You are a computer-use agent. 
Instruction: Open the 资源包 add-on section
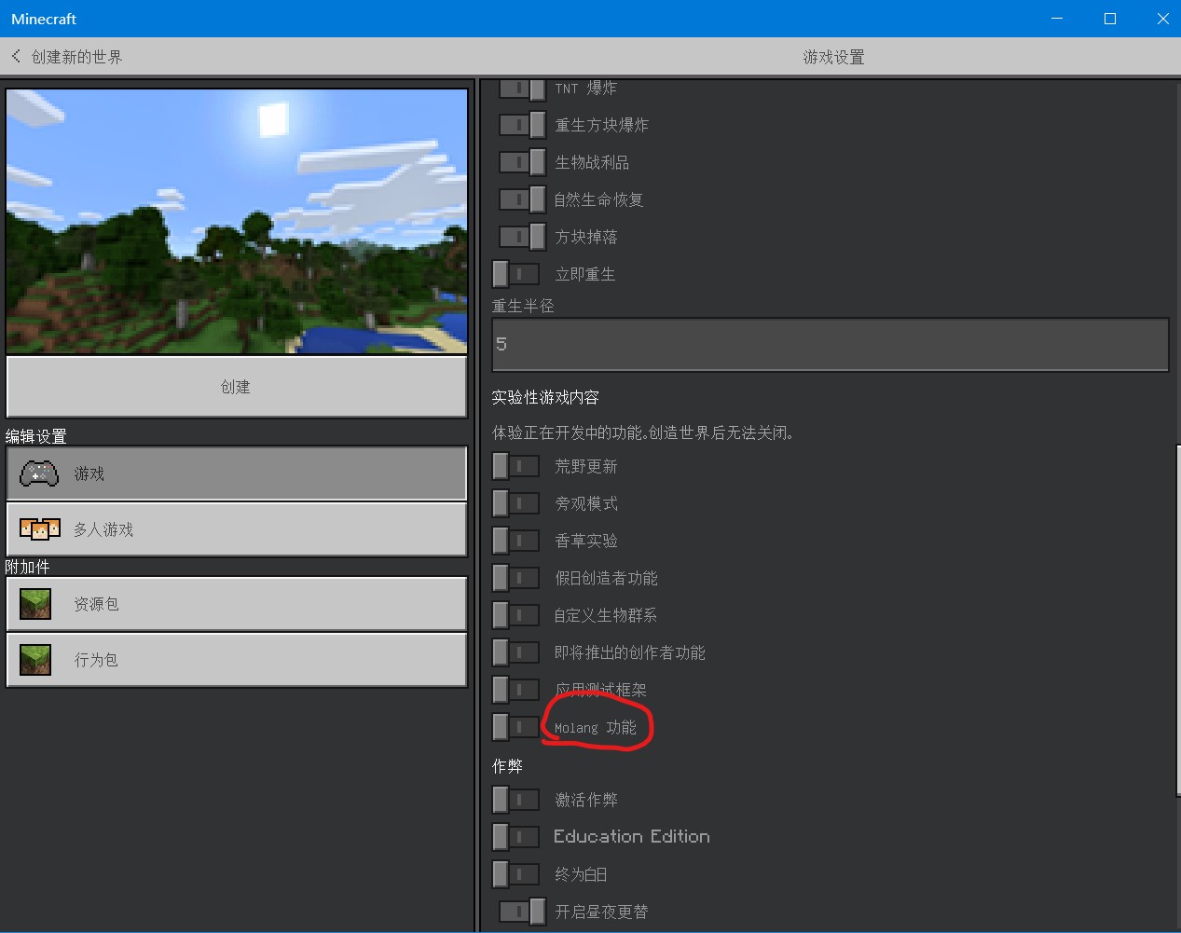click(x=236, y=604)
